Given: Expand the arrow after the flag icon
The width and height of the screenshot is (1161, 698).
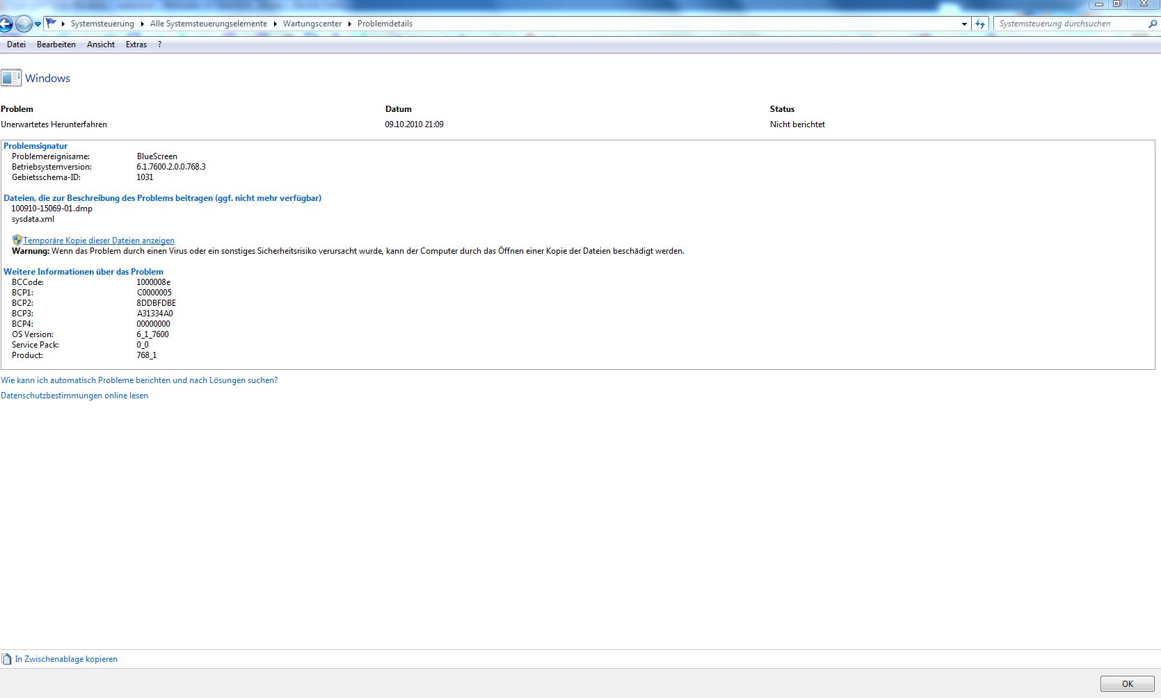Looking at the screenshot, I should click(x=63, y=24).
